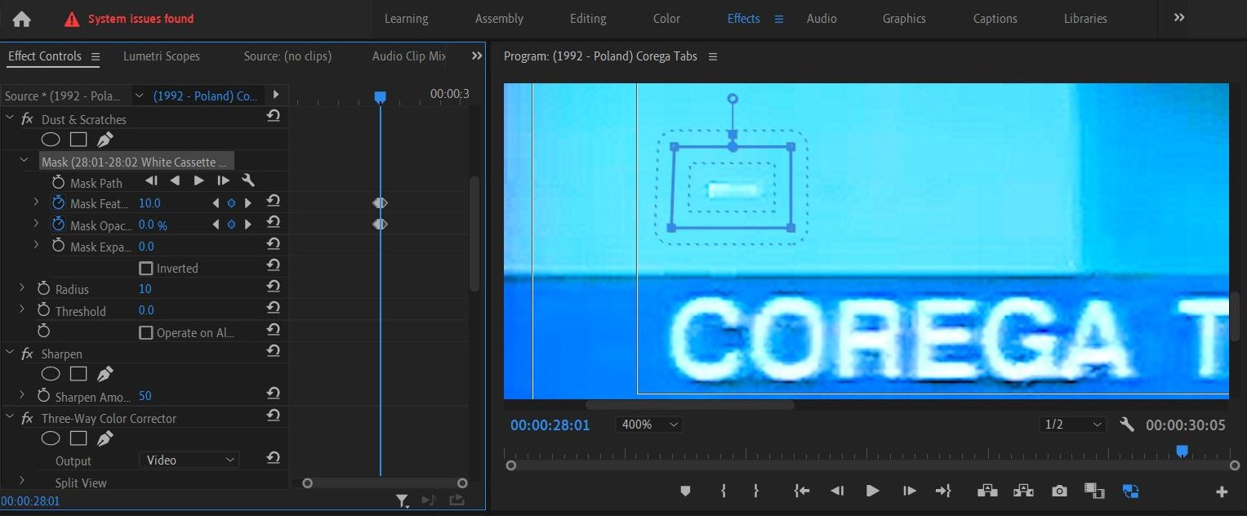Viewport: 1247px width, 516px height.
Task: Track selected mask forward
Action: click(x=199, y=181)
